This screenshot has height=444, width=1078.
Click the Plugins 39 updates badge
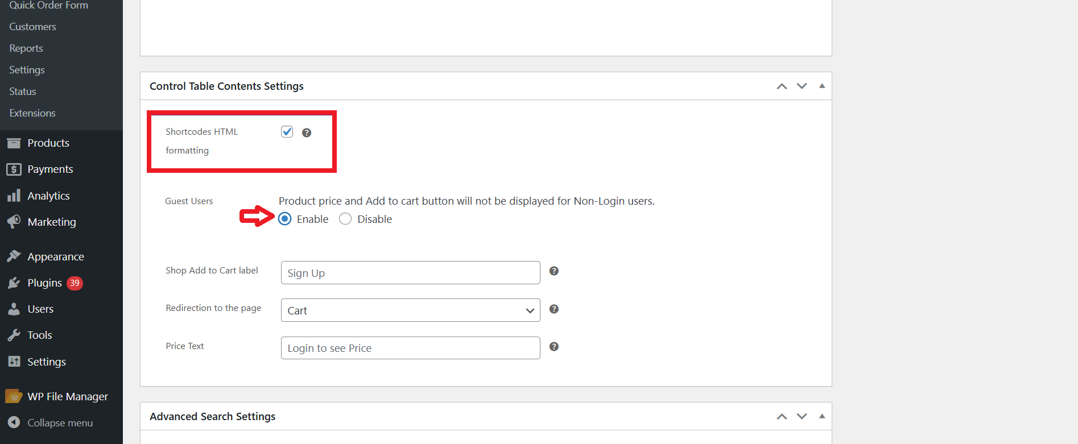(x=75, y=283)
